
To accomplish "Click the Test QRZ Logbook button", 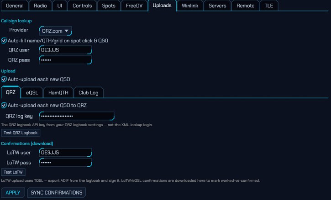I will pos(21,133).
